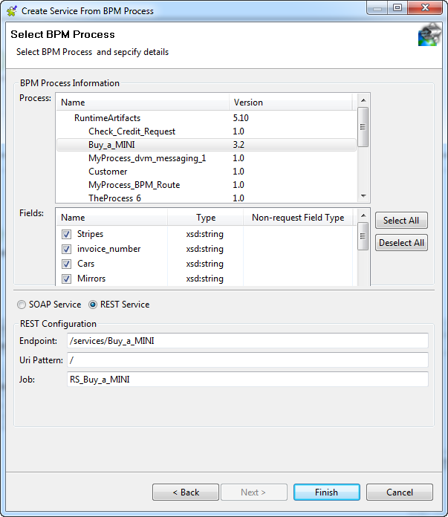Screen dimensions: 448x517
Task: Click Version column header in process table
Action: coord(290,103)
